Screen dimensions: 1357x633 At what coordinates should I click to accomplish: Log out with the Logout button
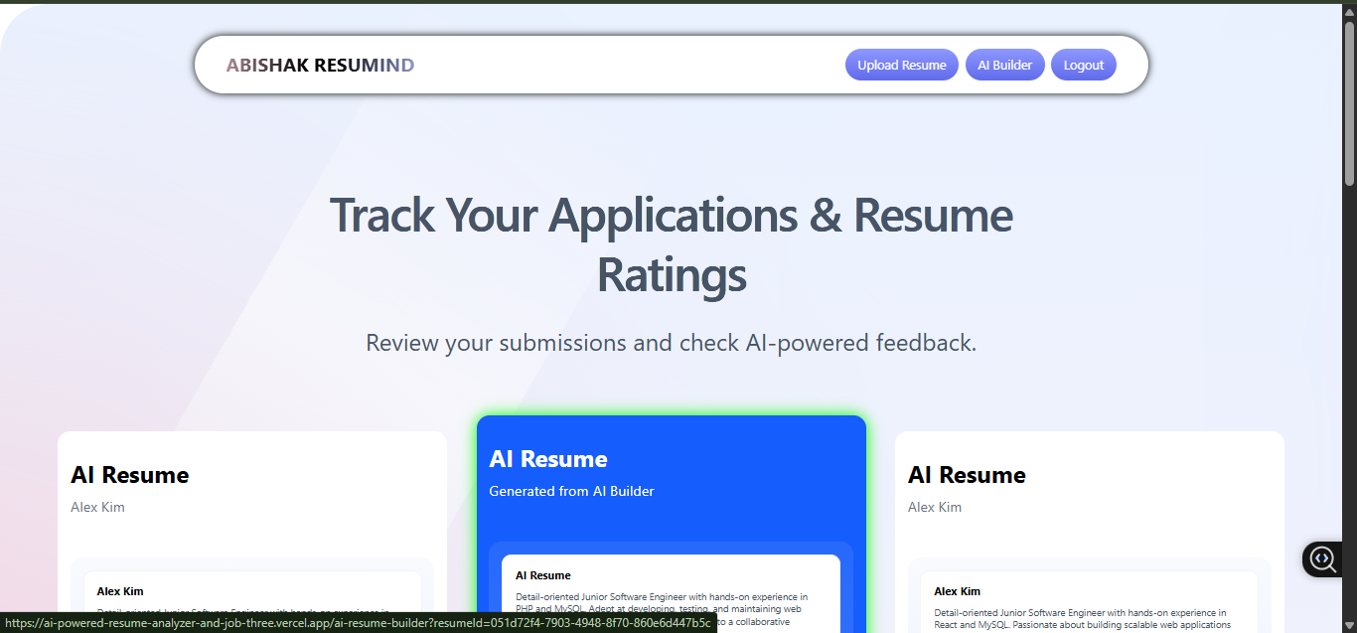1083,65
